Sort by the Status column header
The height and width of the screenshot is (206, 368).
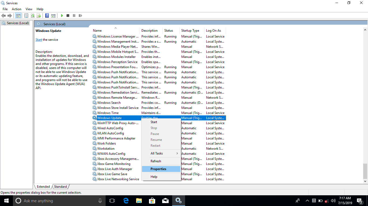click(x=171, y=31)
